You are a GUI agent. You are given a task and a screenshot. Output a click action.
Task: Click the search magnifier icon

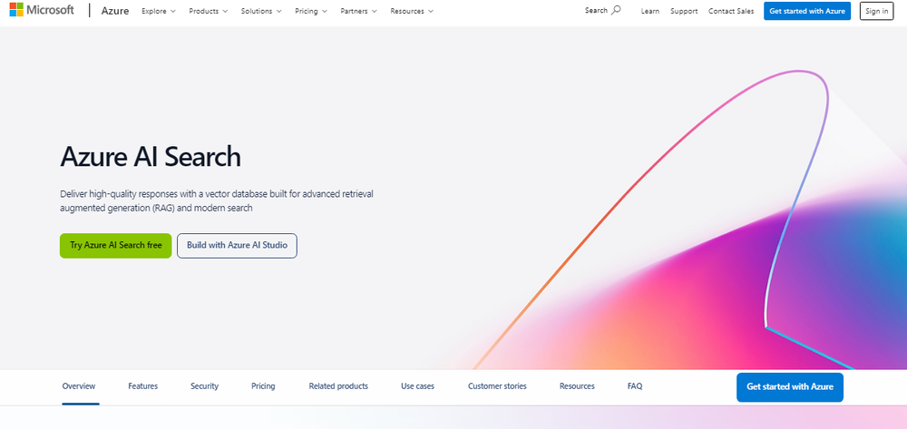tap(616, 10)
